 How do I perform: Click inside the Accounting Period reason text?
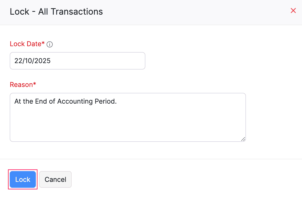(x=66, y=101)
